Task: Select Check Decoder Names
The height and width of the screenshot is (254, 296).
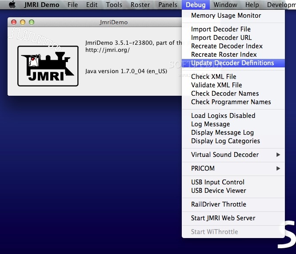Action: (233, 94)
